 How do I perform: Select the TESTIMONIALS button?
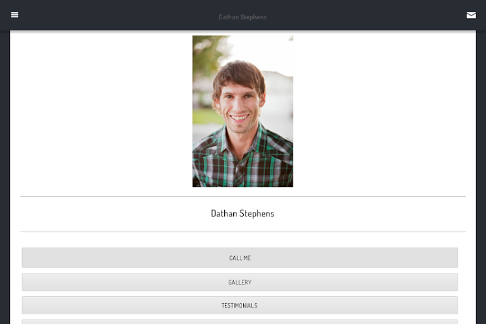click(x=240, y=305)
